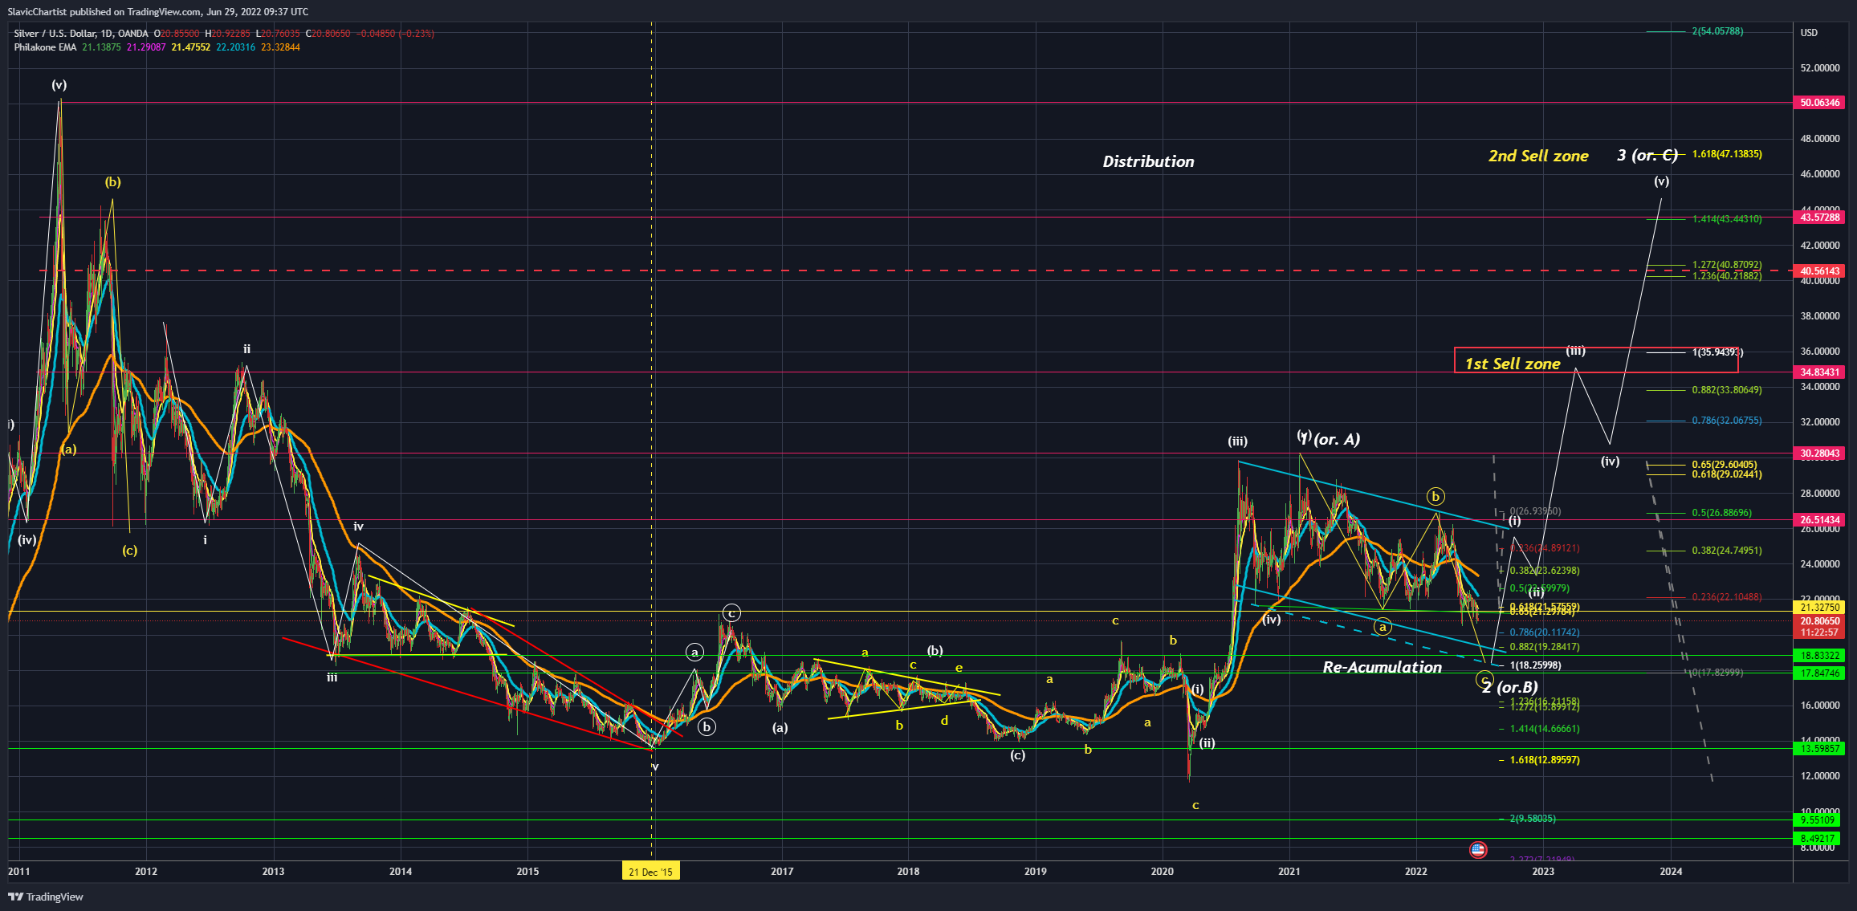
Task: Select the white circled 'b' wave label in 2016
Action: (x=707, y=727)
